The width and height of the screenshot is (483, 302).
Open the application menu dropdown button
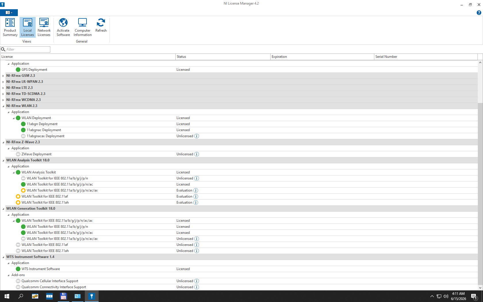9,13
